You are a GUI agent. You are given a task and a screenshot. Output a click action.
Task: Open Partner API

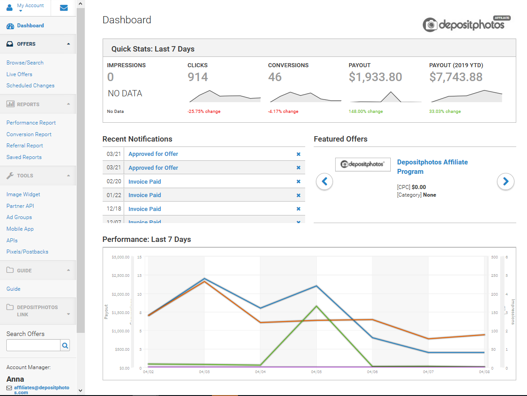(20, 206)
